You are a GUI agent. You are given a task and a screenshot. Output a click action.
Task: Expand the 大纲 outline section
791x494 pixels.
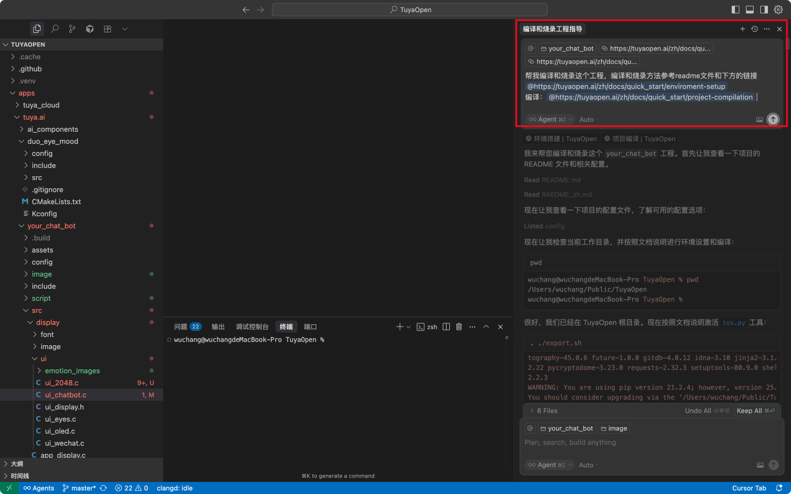pos(81,464)
